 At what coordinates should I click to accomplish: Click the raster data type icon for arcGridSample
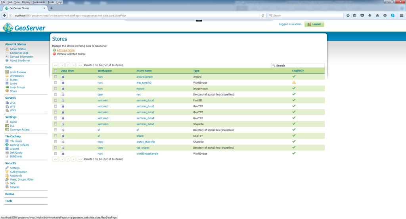tap(63, 76)
